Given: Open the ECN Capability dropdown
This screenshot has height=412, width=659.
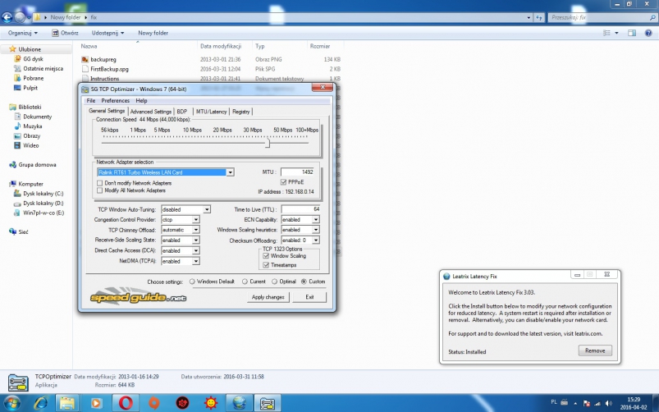Looking at the screenshot, I should (316, 220).
